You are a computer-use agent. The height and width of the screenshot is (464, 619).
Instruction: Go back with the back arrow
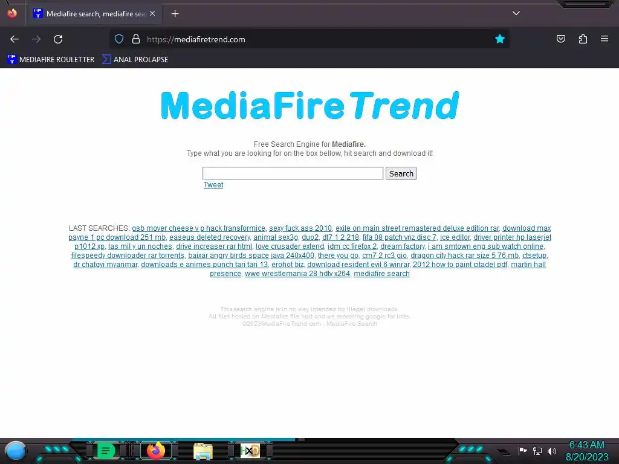coord(15,39)
